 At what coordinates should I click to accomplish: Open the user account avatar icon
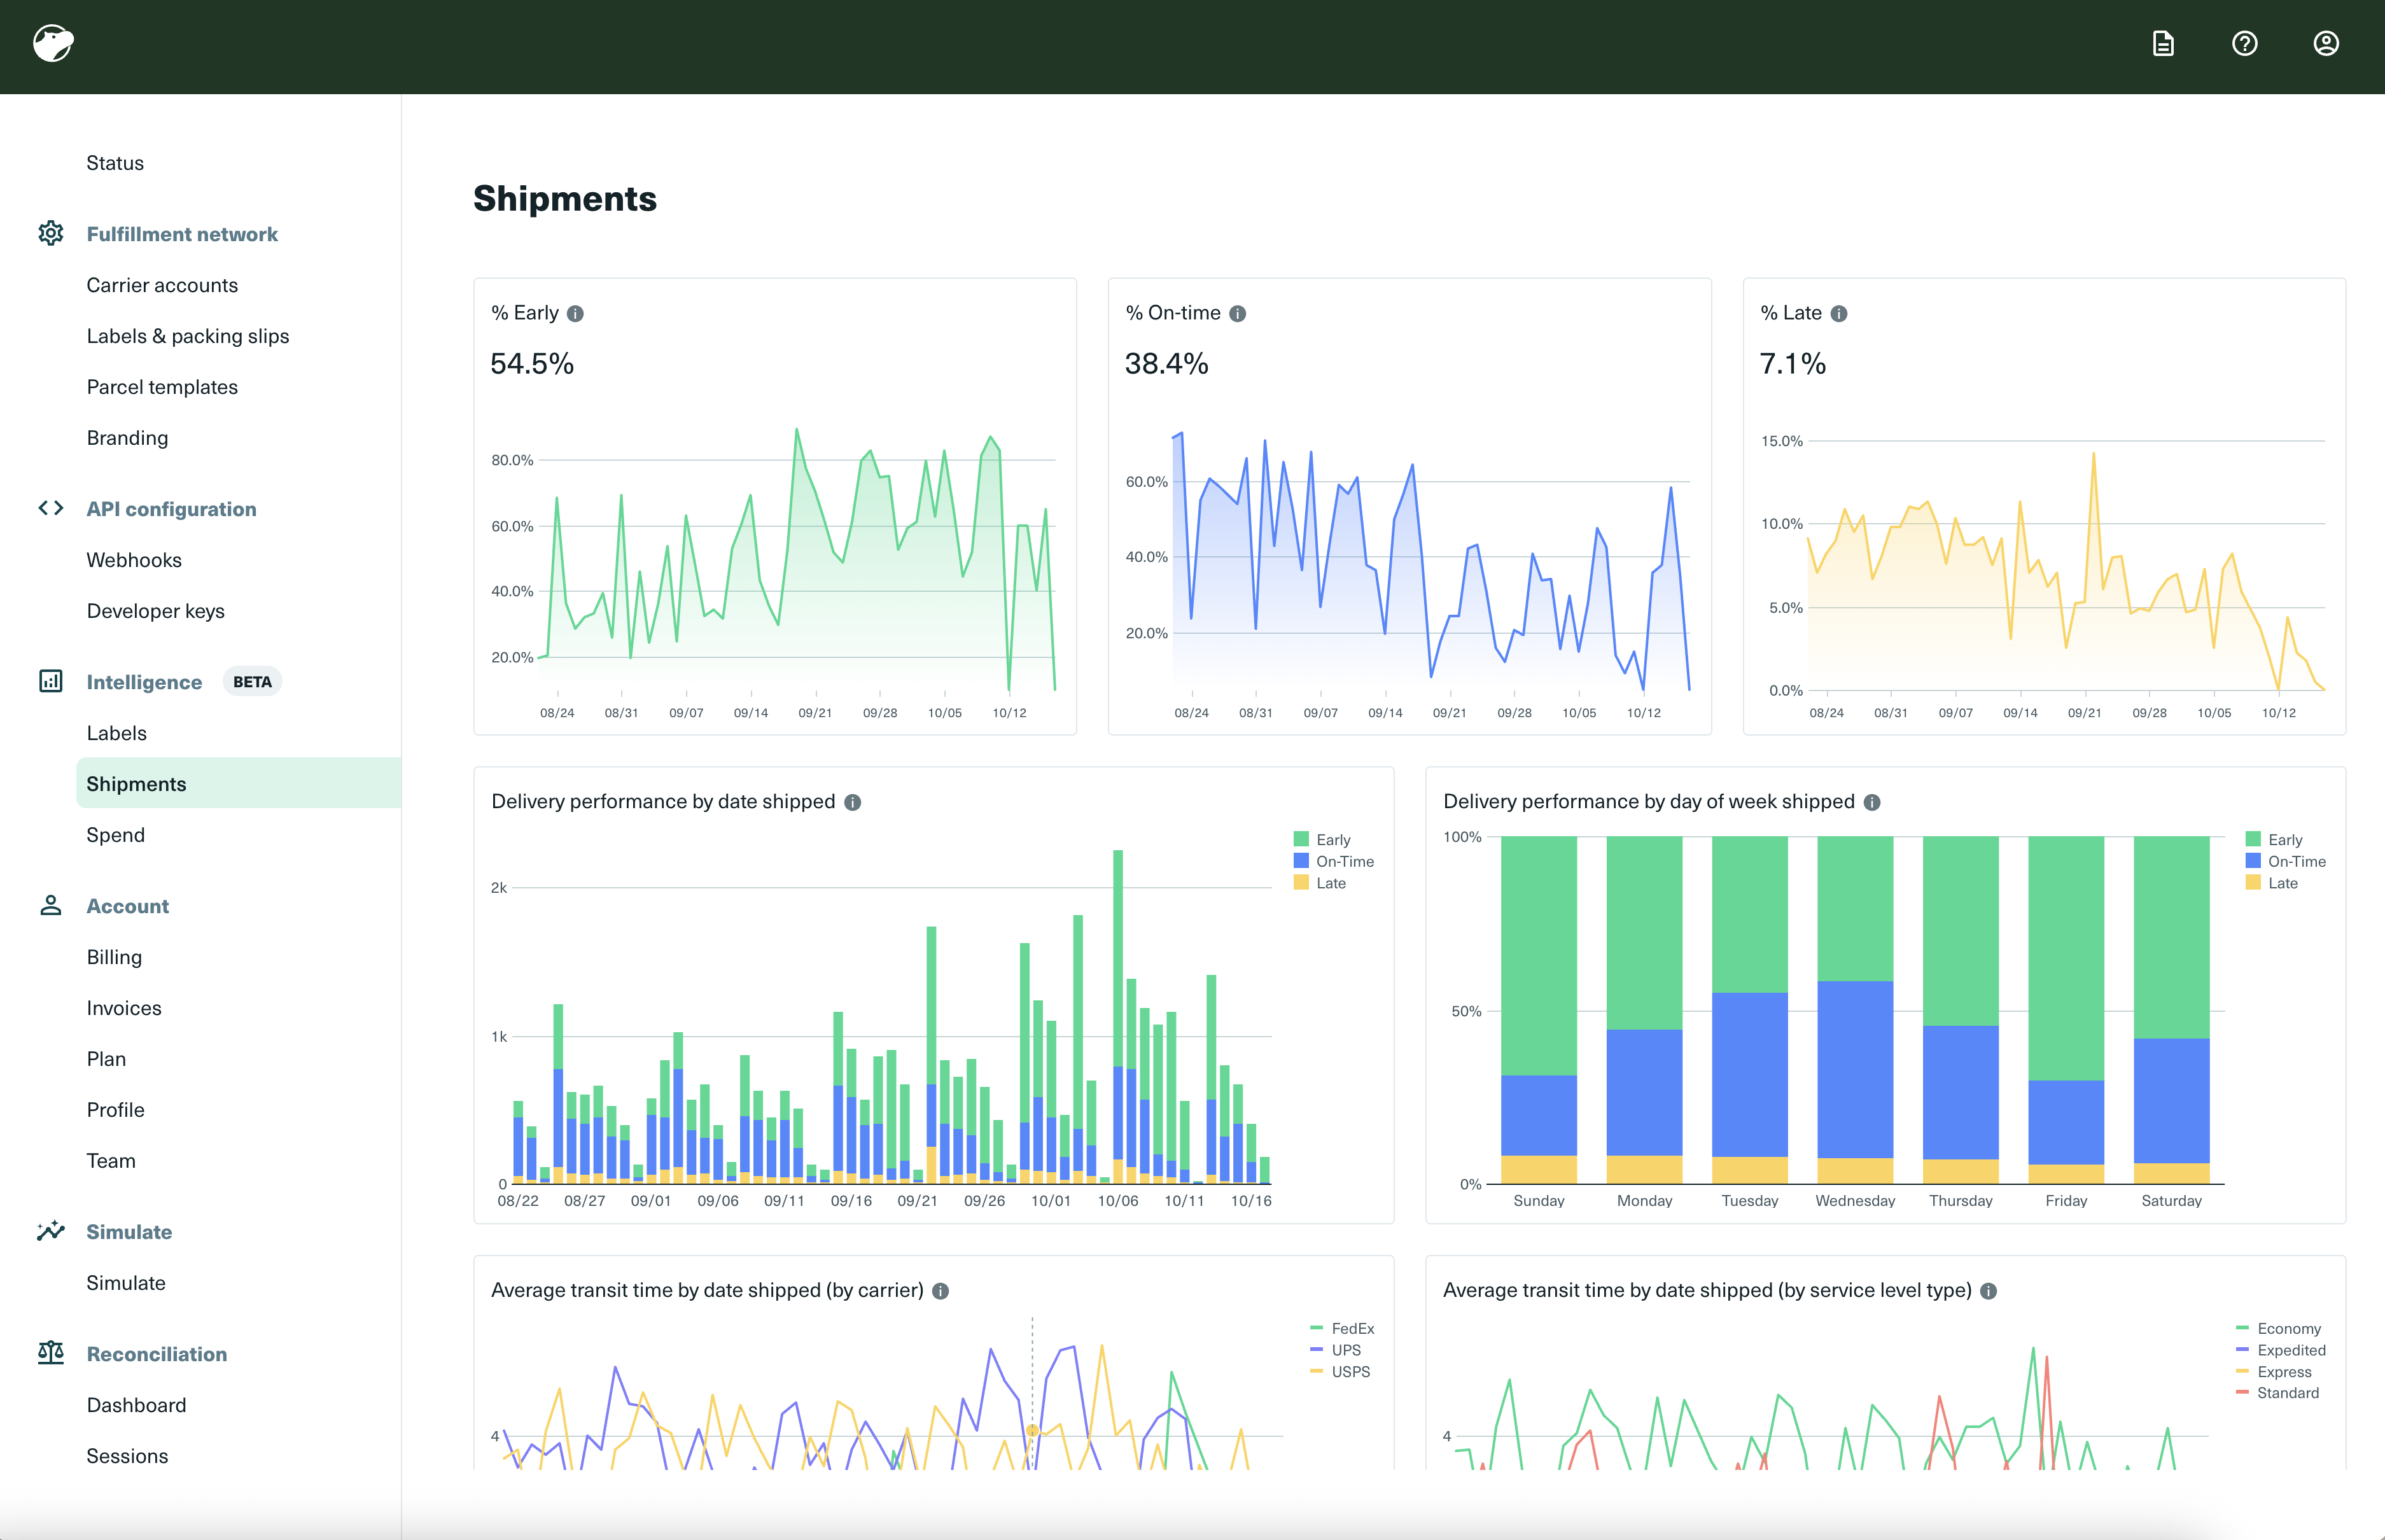pyautogui.click(x=2326, y=43)
